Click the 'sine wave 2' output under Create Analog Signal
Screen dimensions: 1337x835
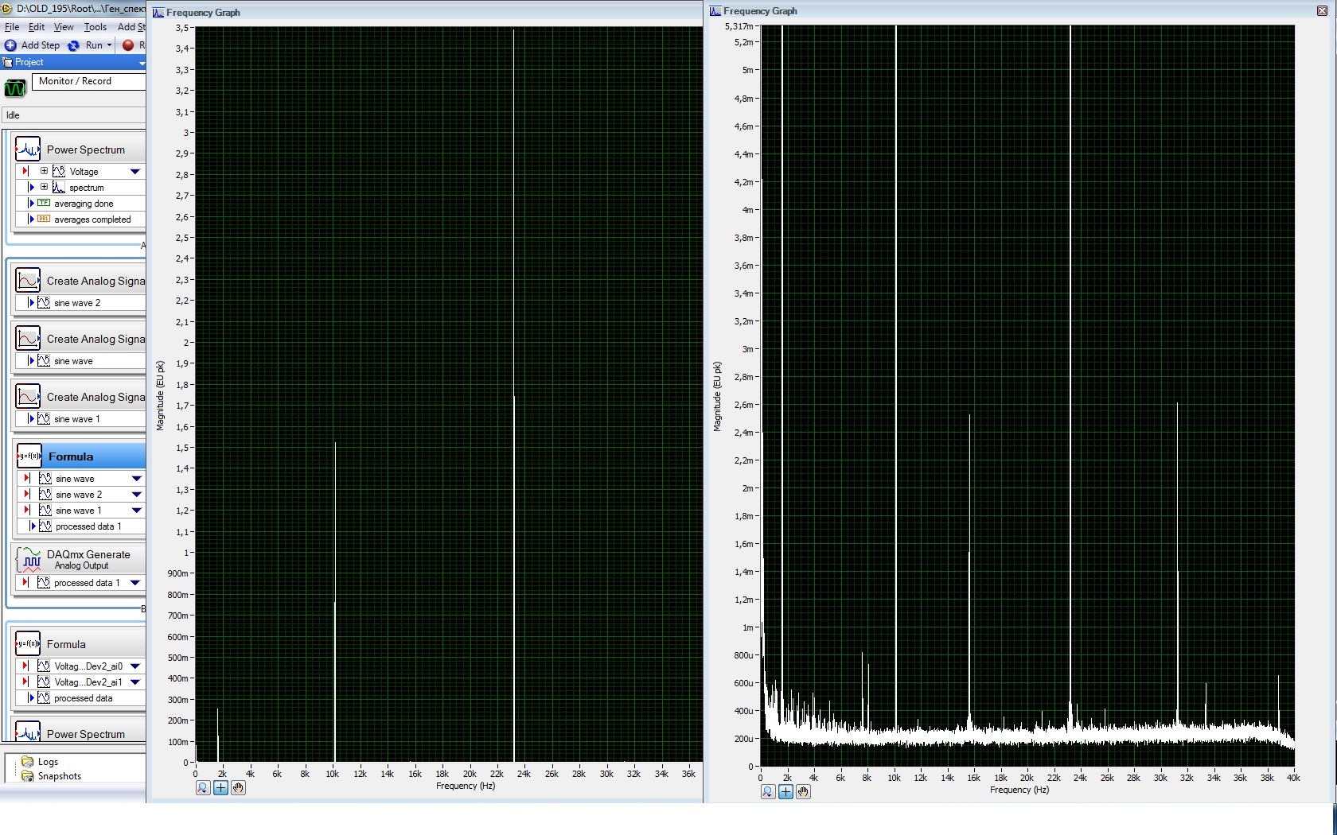(80, 303)
